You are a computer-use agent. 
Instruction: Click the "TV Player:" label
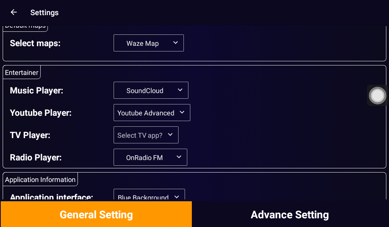[30, 135]
